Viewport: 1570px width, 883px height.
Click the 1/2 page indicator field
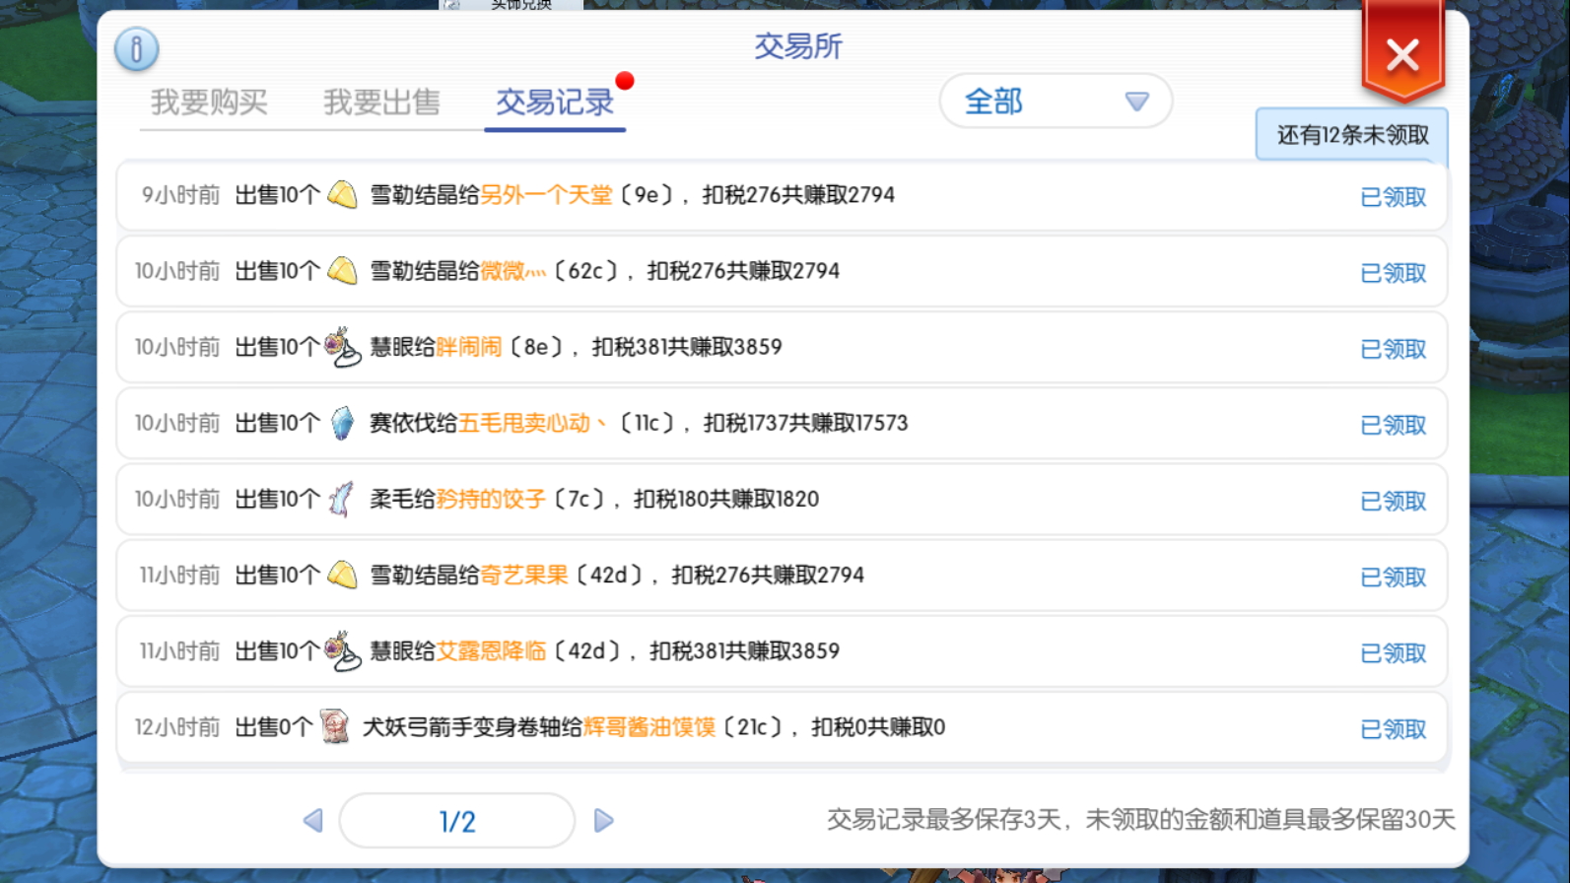[x=457, y=821]
